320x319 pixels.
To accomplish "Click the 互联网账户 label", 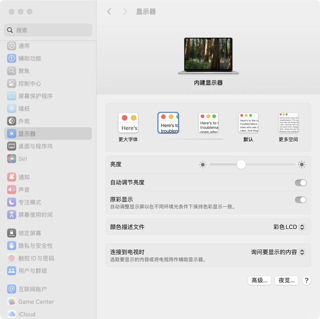I will [33, 289].
